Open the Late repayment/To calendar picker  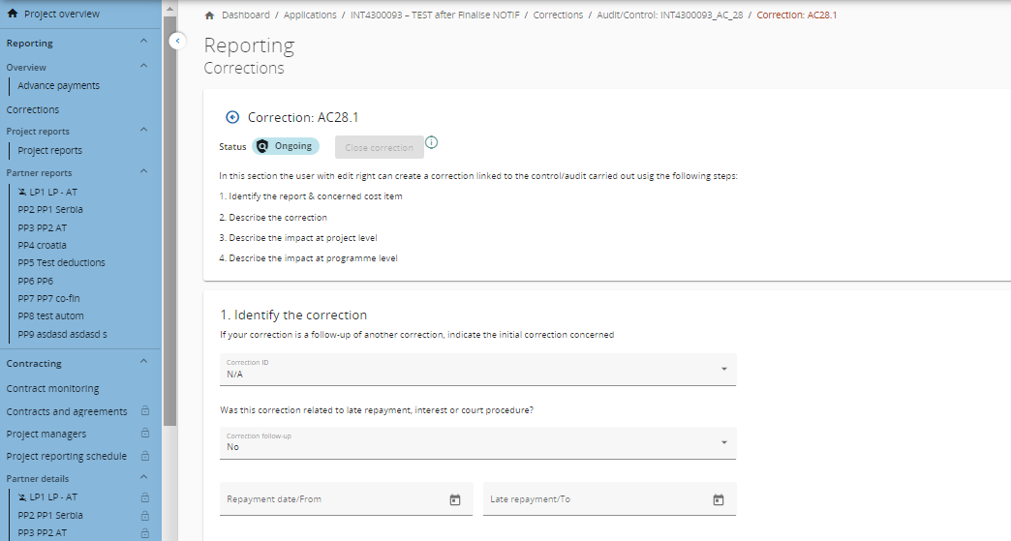click(x=719, y=499)
